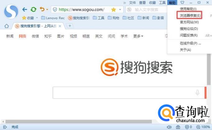Expand the 收藏 dropdown arrow

coord(37,18)
